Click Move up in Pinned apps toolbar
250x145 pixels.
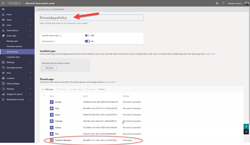point(62,89)
